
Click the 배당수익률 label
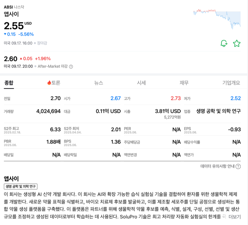click(192, 142)
